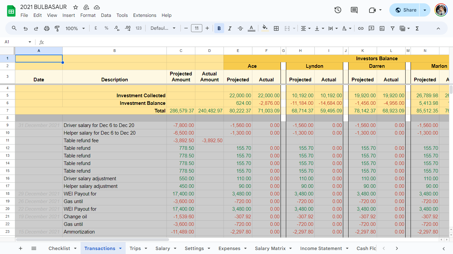Format as percent
Screen dimensions: 453x254
coord(106,28)
